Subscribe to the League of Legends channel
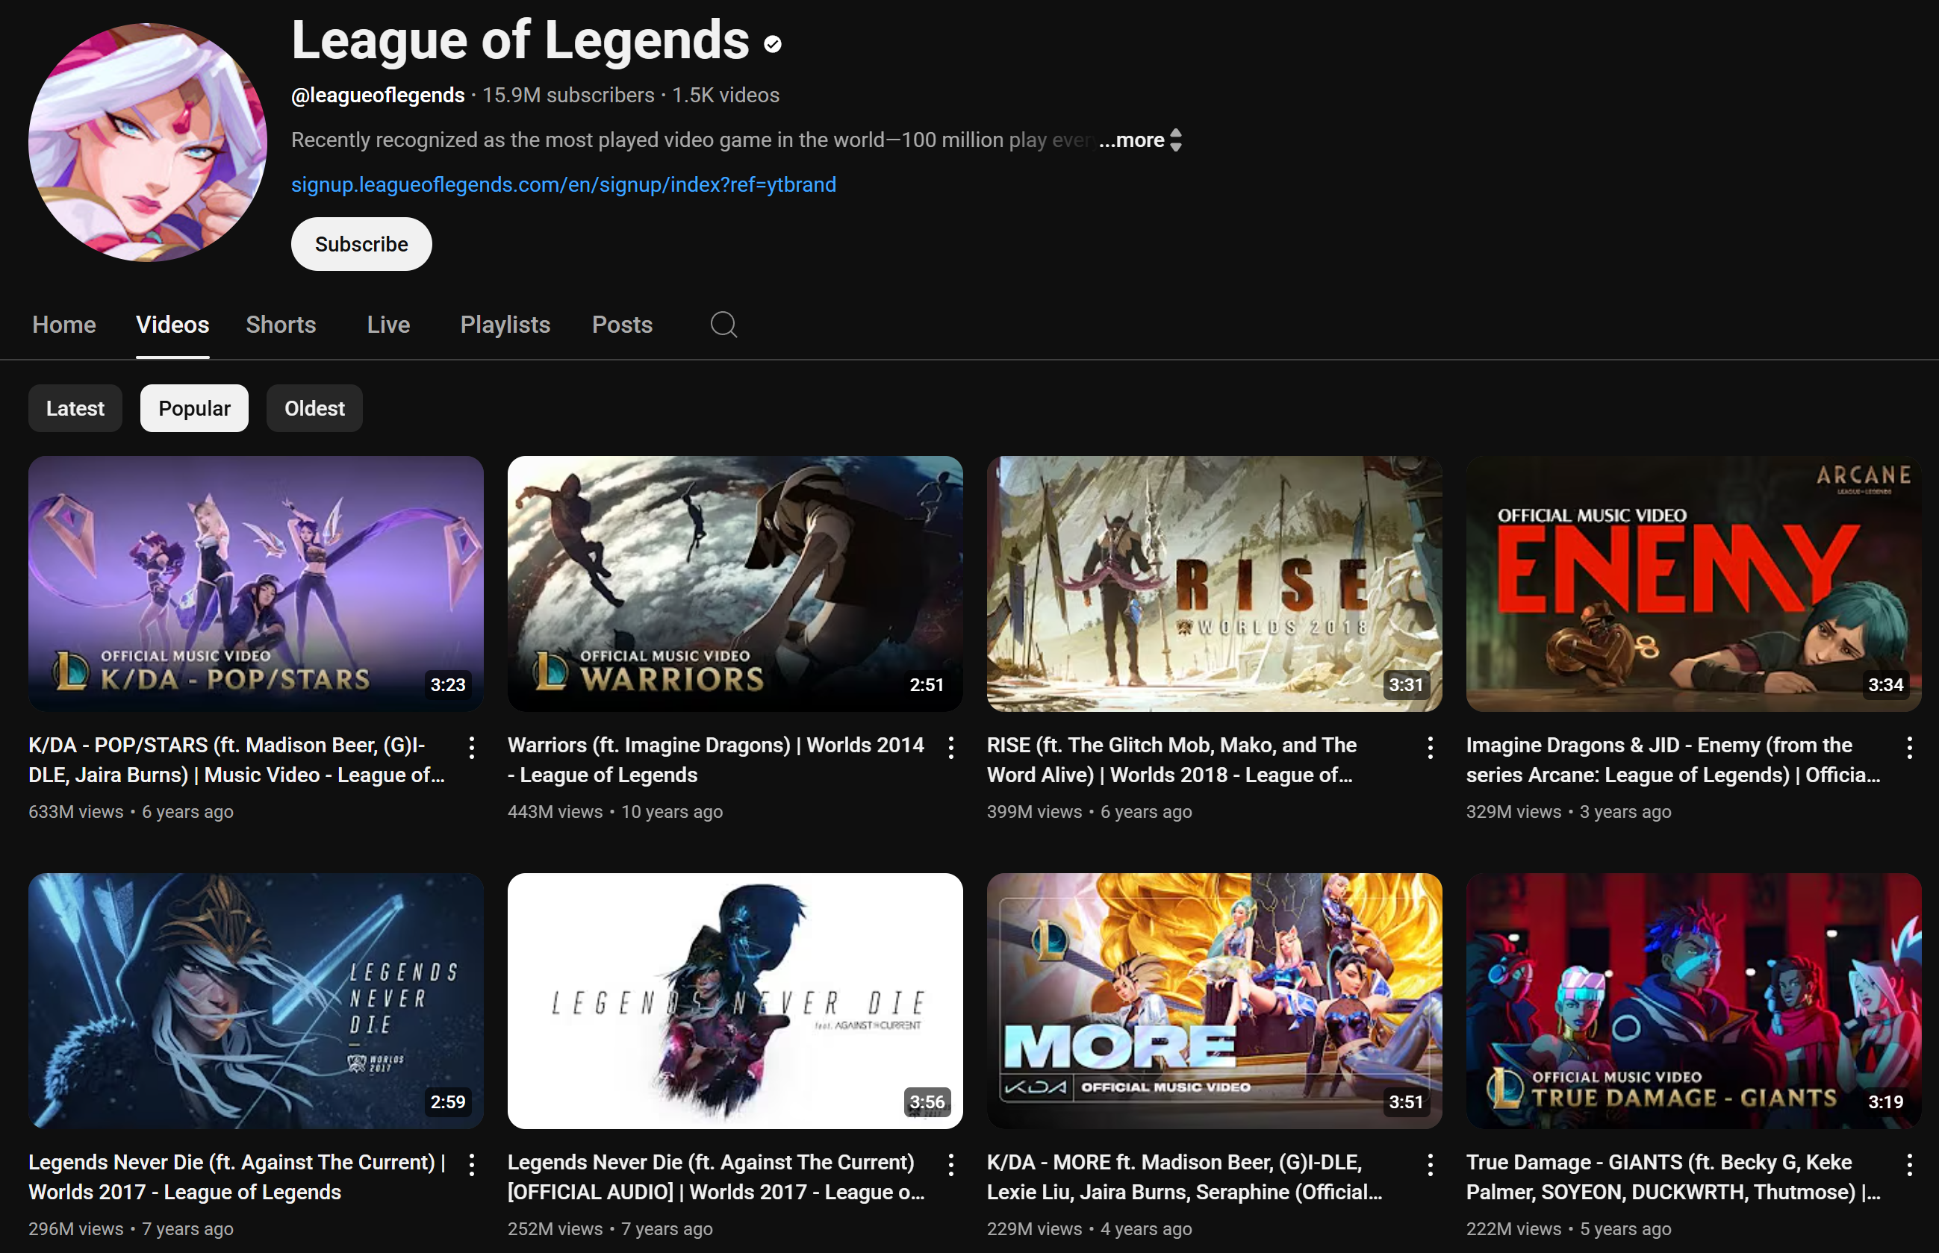The width and height of the screenshot is (1939, 1253). pos(361,244)
